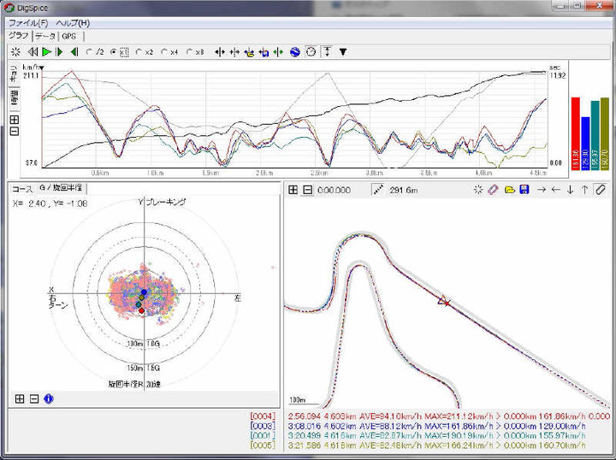
Task: Click the green horizontal-arrows icon
Action: pyautogui.click(x=278, y=52)
